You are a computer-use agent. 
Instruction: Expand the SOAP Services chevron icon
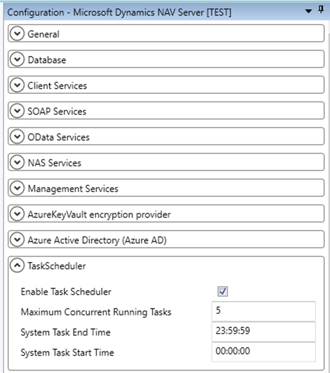pos(17,111)
